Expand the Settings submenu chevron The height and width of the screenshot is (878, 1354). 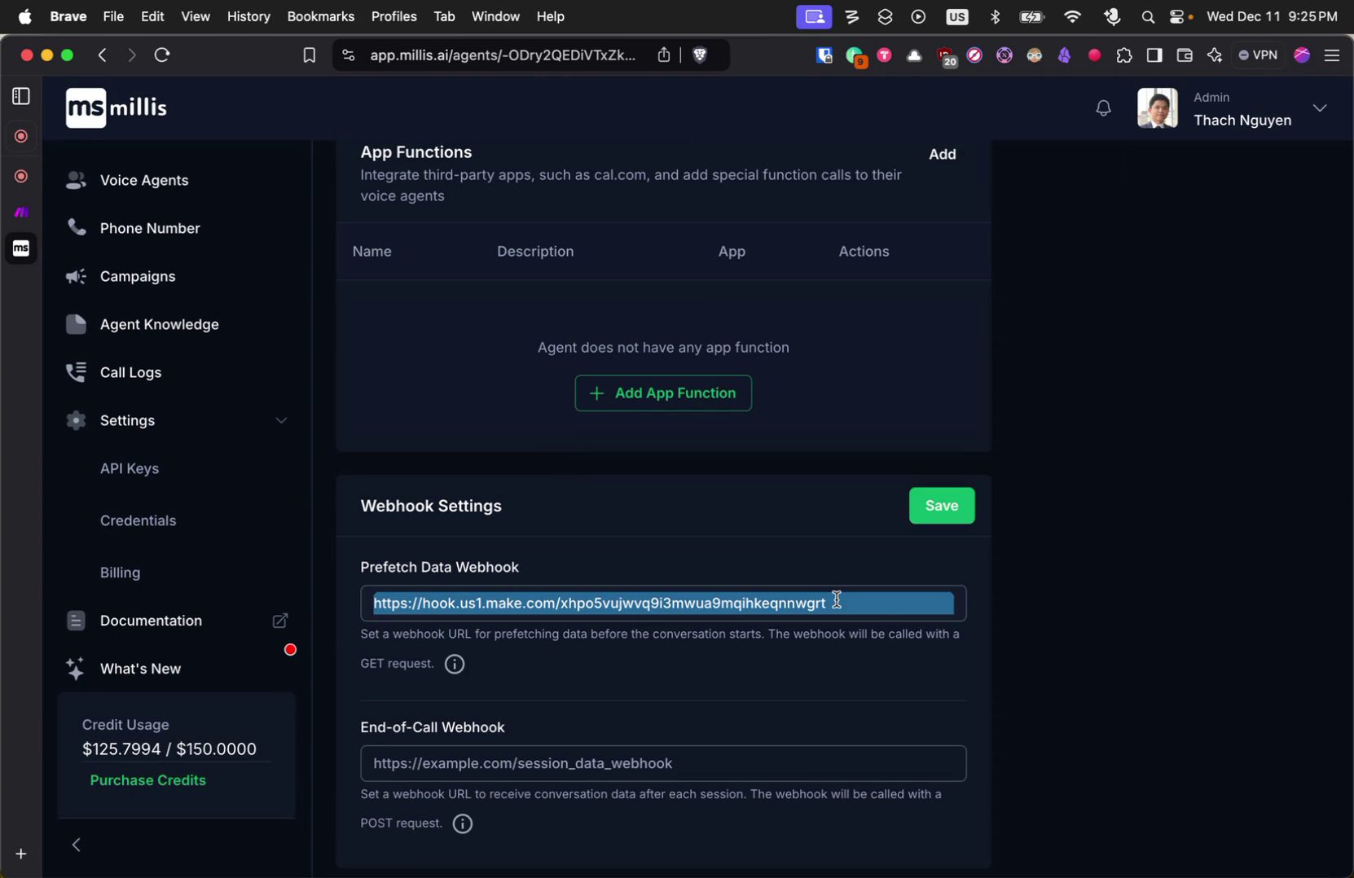[281, 420]
